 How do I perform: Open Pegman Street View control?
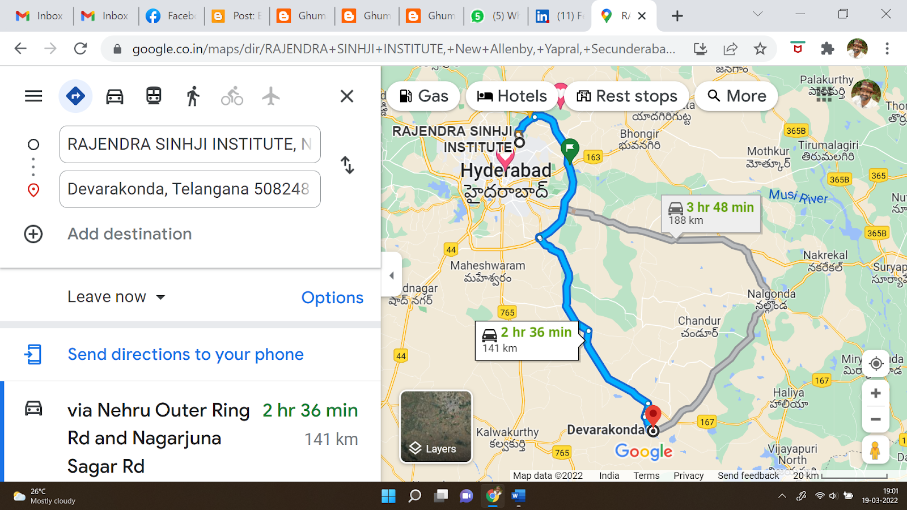(875, 450)
